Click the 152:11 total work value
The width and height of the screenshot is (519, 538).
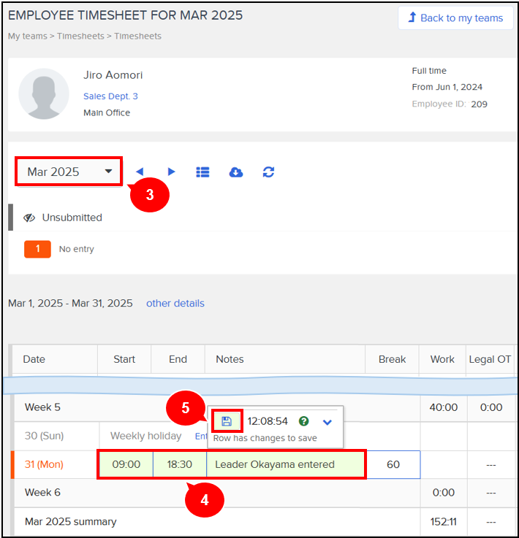(444, 522)
